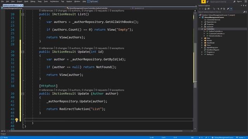Image resolution: width=248 pixels, height=139 pixels.
Task: Open the Test menu
Action: pyautogui.click(x=63, y=2)
